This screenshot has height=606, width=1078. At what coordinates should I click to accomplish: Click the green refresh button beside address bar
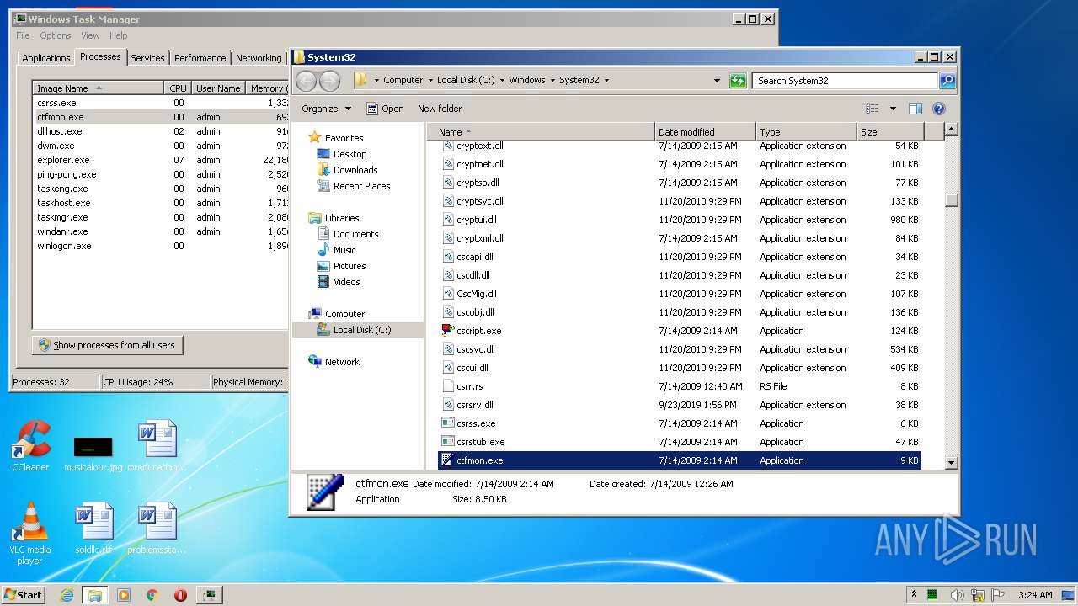click(738, 81)
